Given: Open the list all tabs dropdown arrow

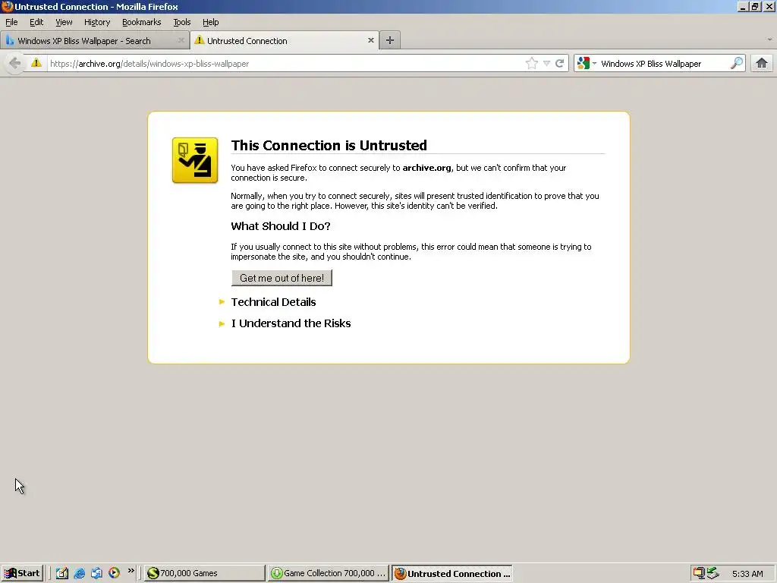Looking at the screenshot, I should click(769, 39).
